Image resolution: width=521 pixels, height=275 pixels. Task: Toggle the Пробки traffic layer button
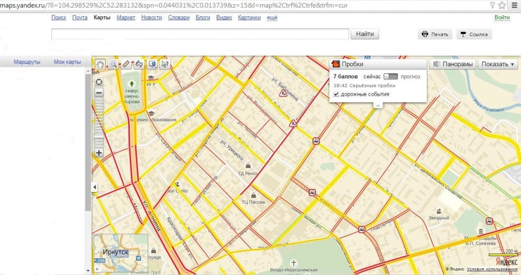(x=378, y=65)
